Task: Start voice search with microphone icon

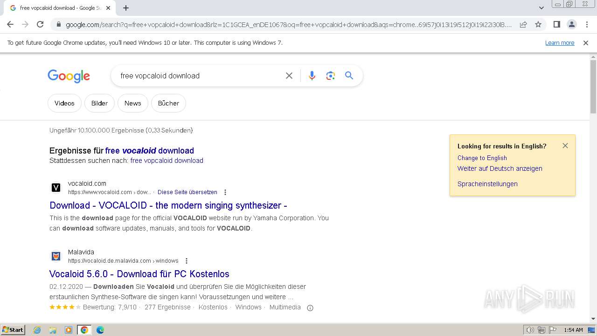Action: point(312,76)
